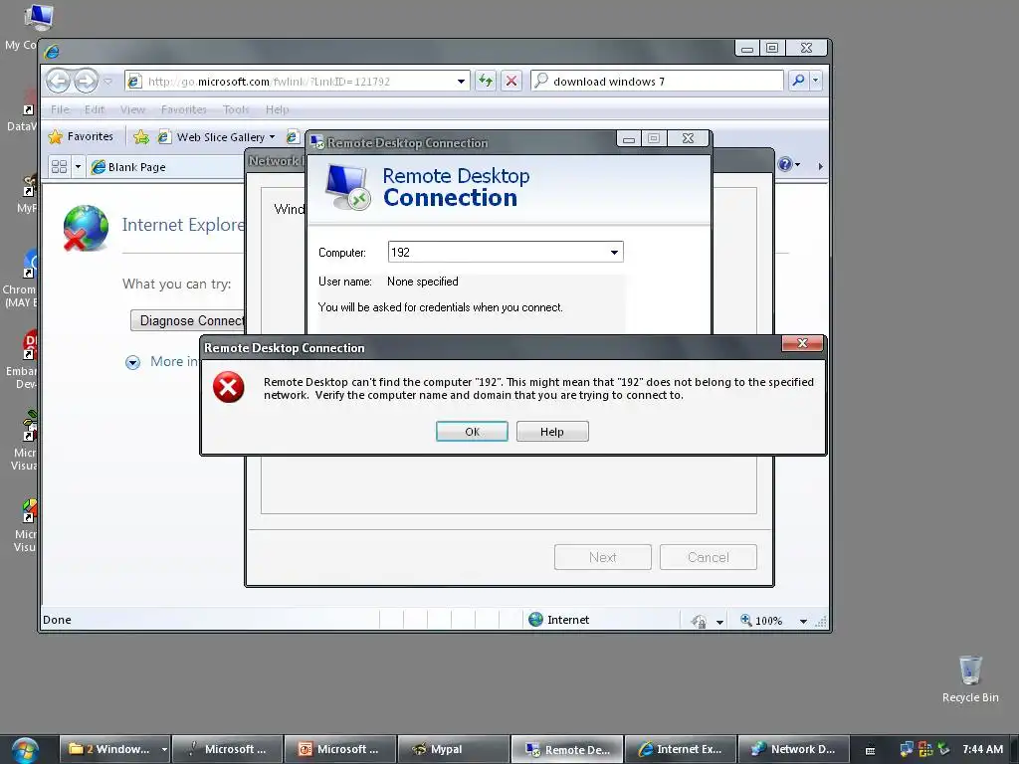This screenshot has height=764, width=1019.
Task: Click the Internet zone globe in status bar
Action: coord(536,619)
